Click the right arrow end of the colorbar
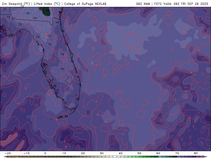This screenshot has width=211, height=158. (x=205, y=157)
